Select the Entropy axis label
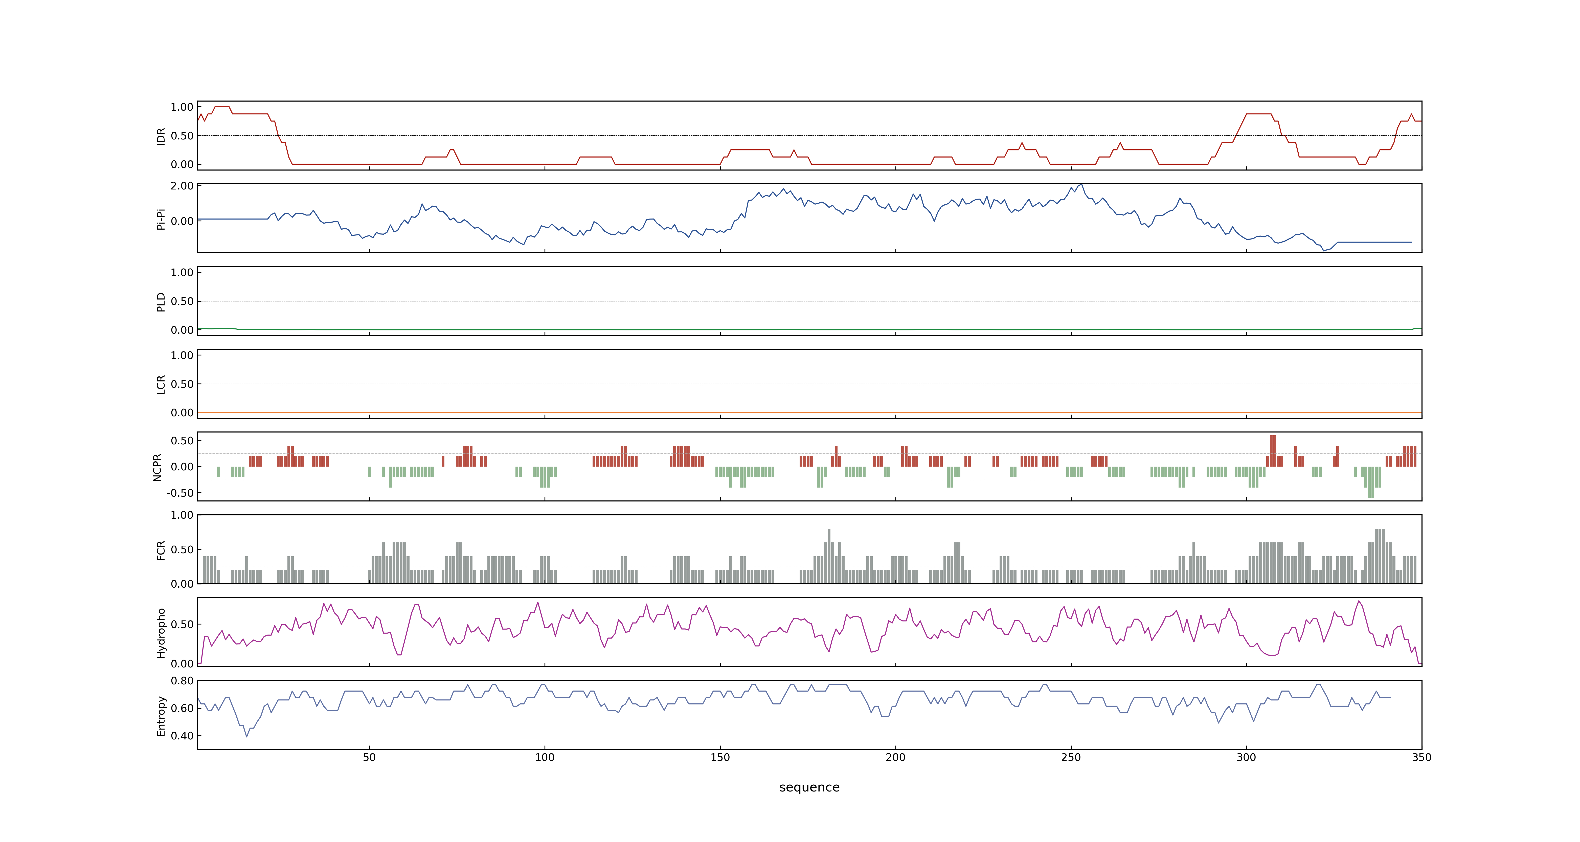 click(x=161, y=715)
